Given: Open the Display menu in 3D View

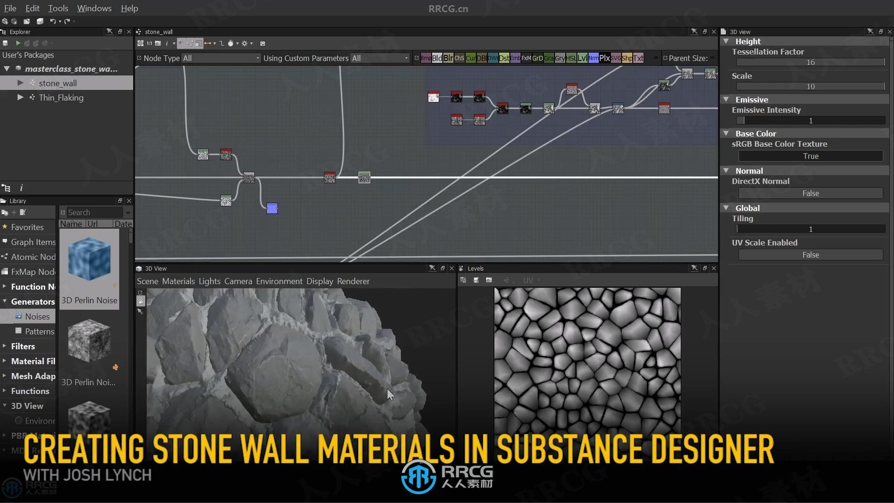Looking at the screenshot, I should [x=320, y=281].
